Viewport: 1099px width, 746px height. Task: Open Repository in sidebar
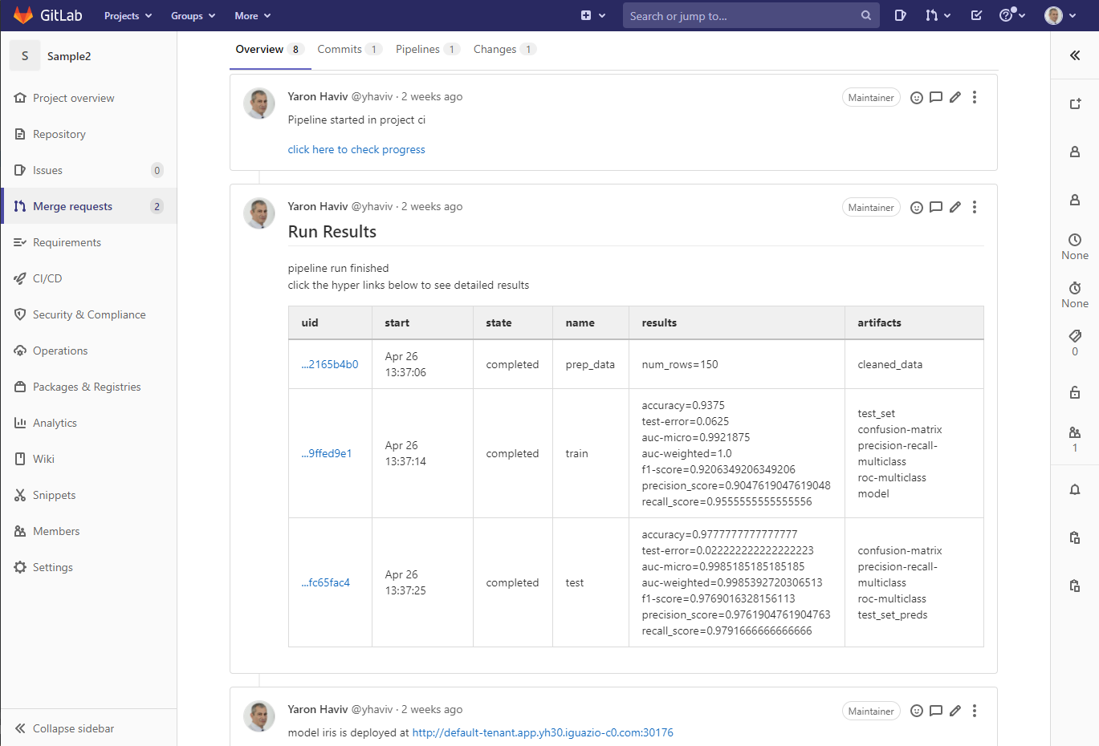click(x=88, y=134)
